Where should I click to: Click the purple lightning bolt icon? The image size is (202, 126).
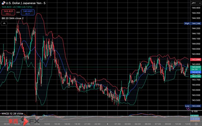pyautogui.click(x=188, y=108)
